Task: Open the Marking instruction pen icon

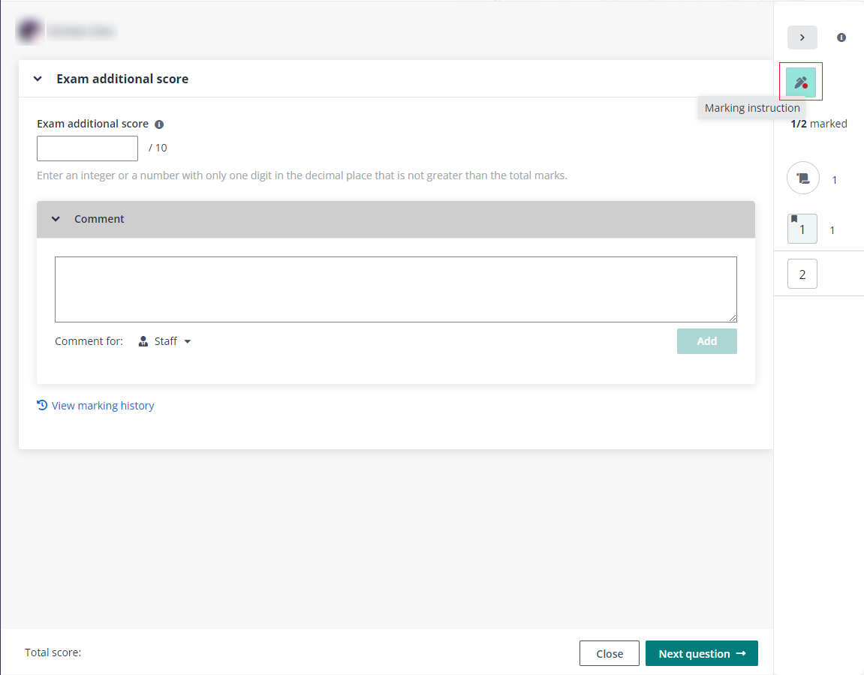Action: (x=800, y=82)
